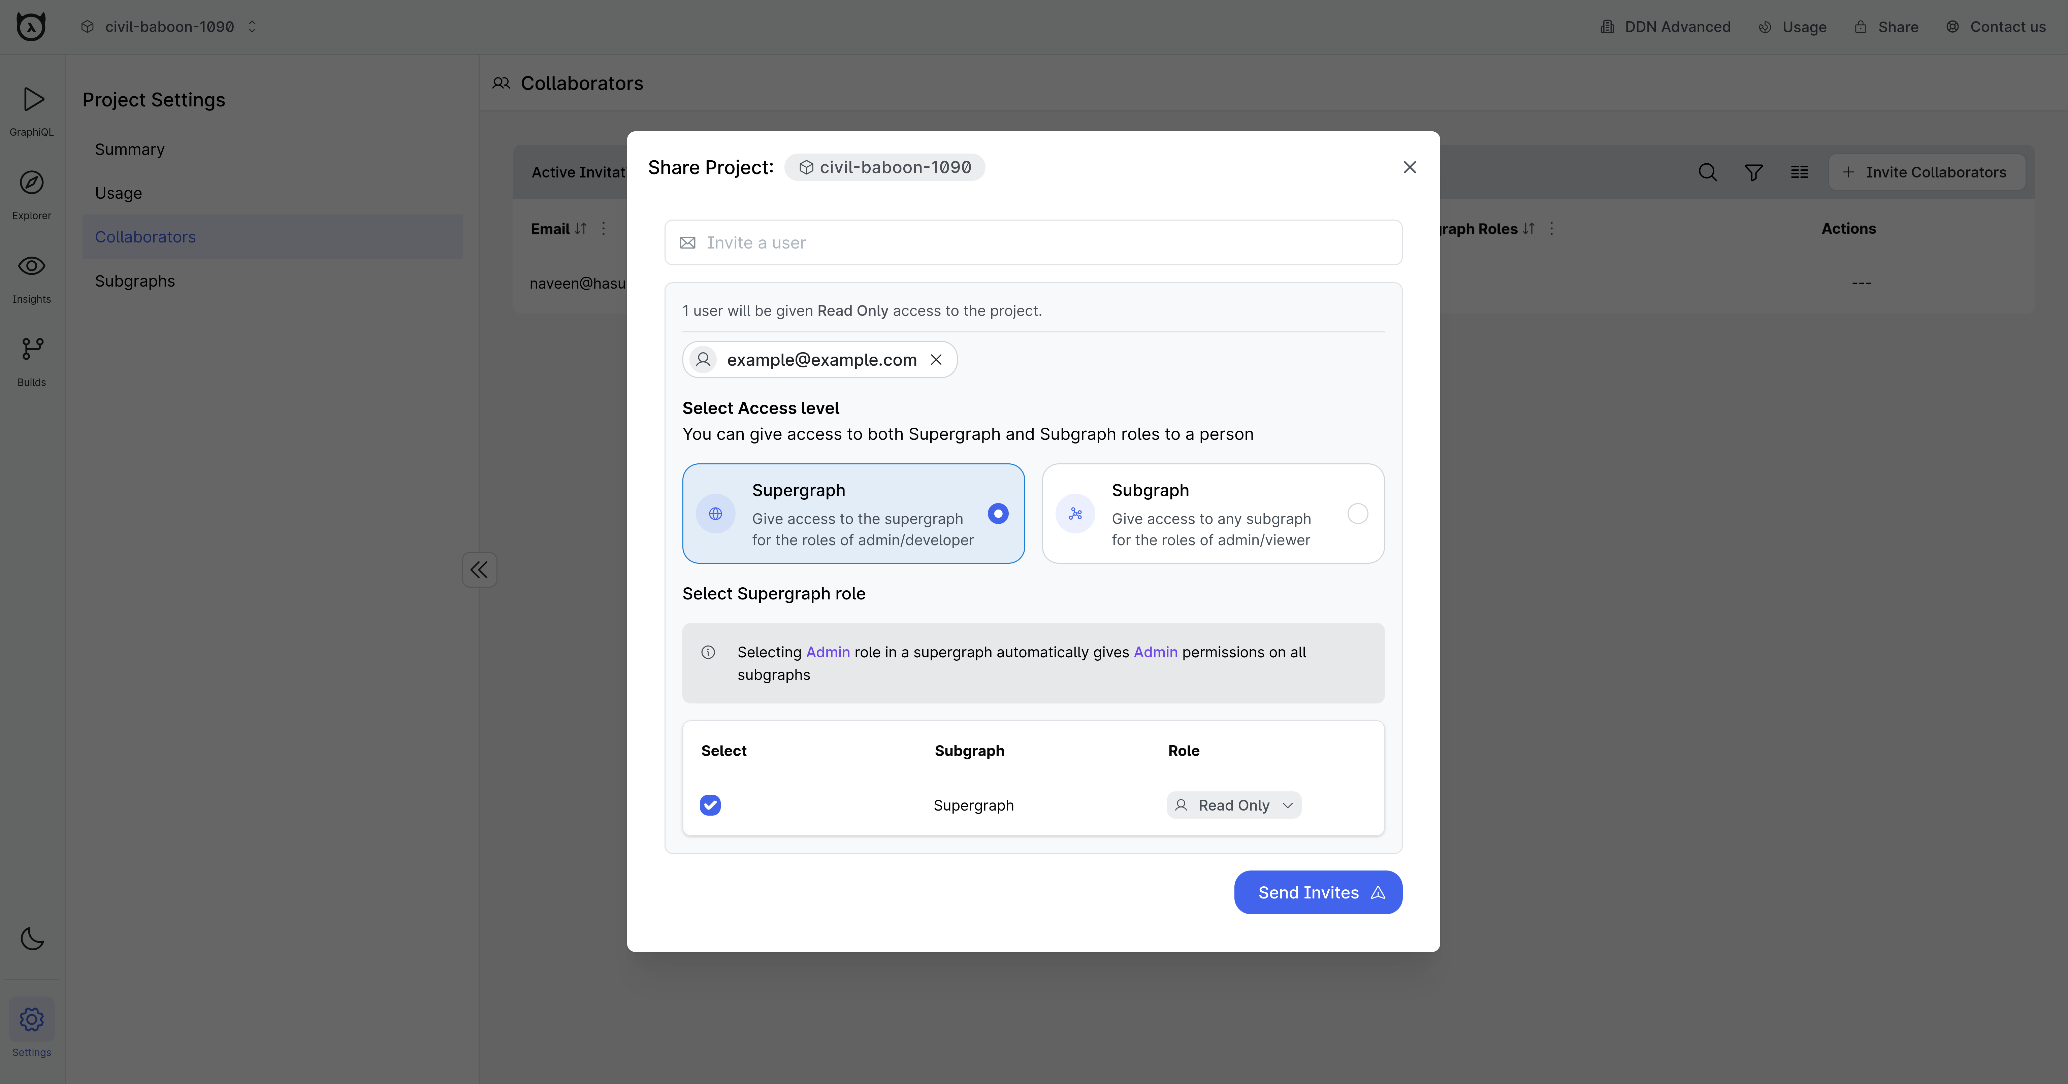Click the Hasura logo icon
The width and height of the screenshot is (2068, 1084).
[x=31, y=27]
